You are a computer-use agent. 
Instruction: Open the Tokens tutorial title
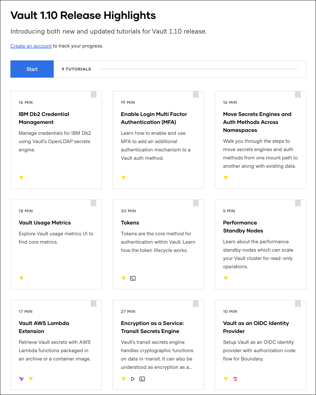pyautogui.click(x=130, y=223)
